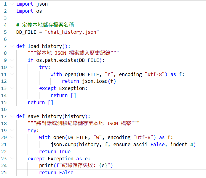This screenshot has height=178, width=206.
Task: Click json.load(f) on line 12
Action: coord(99,81)
